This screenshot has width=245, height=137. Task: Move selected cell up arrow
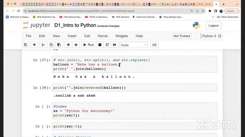tap(68, 45)
